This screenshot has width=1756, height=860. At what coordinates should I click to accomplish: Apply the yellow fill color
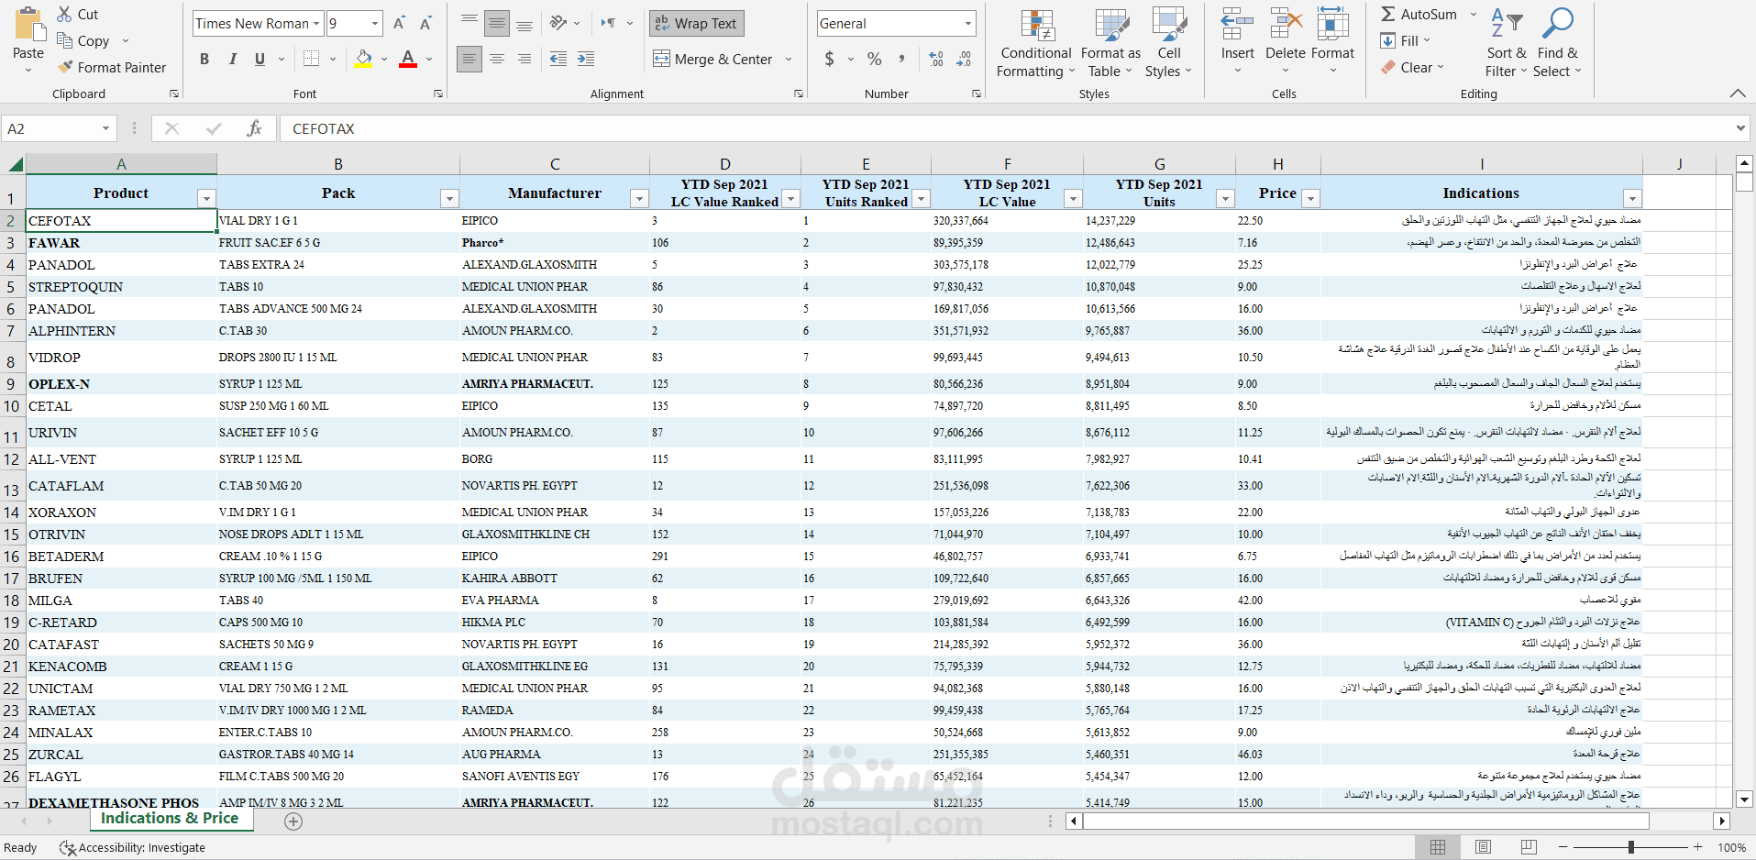364,59
